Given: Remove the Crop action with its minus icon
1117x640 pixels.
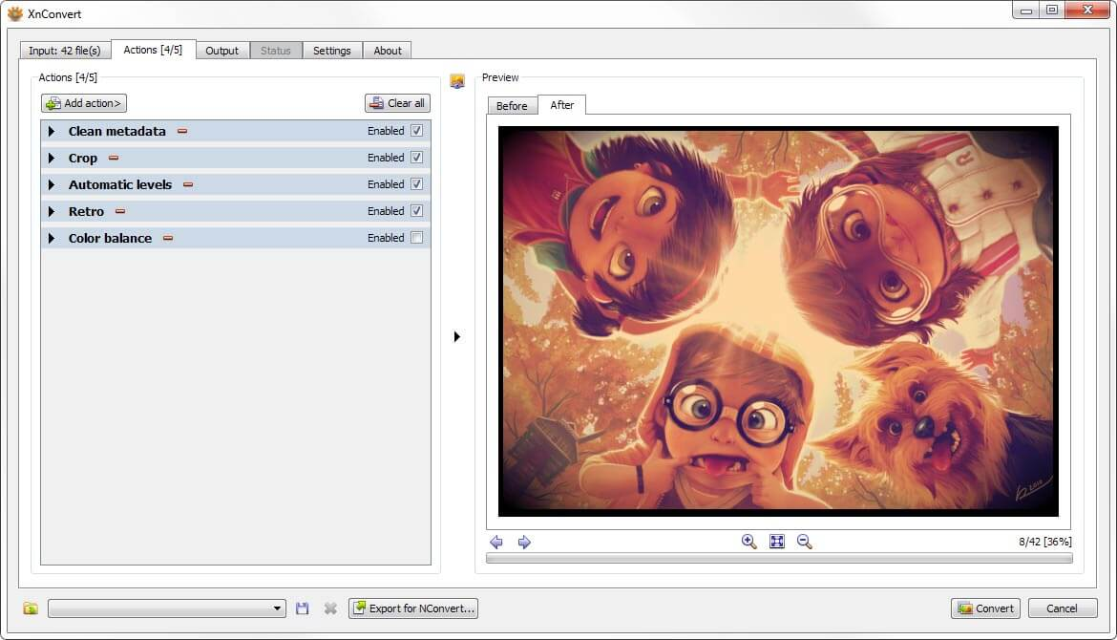Looking at the screenshot, I should point(114,158).
